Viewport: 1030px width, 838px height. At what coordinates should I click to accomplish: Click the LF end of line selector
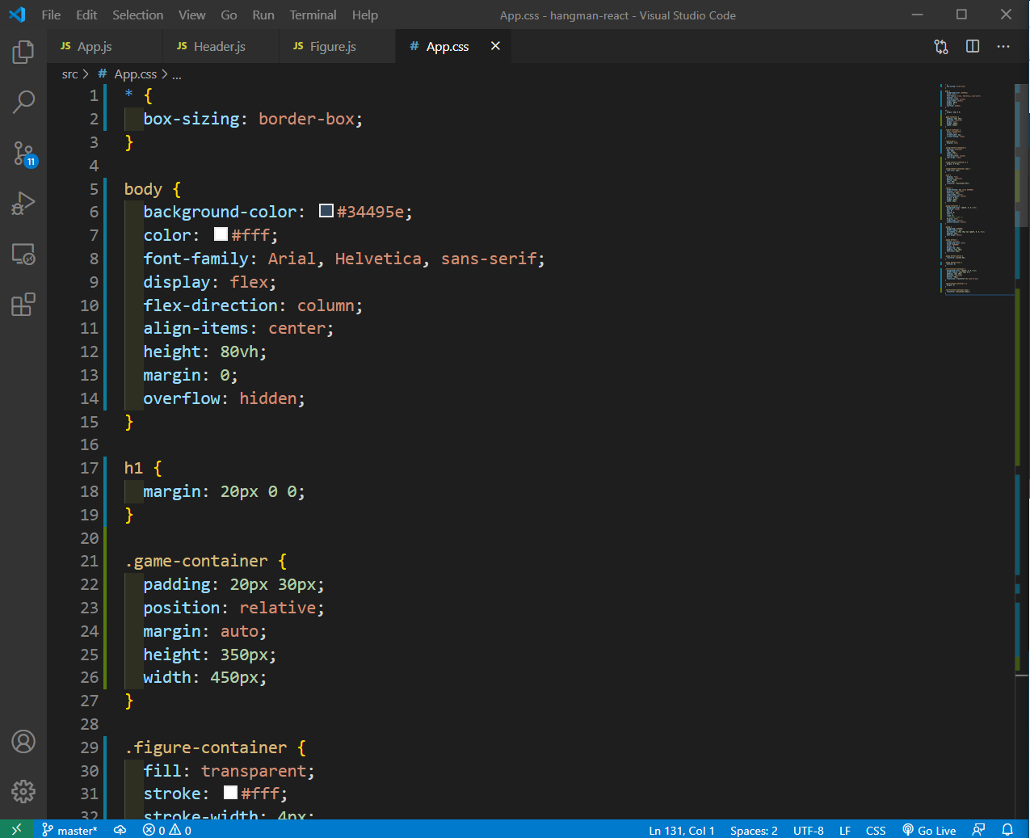pyautogui.click(x=845, y=830)
